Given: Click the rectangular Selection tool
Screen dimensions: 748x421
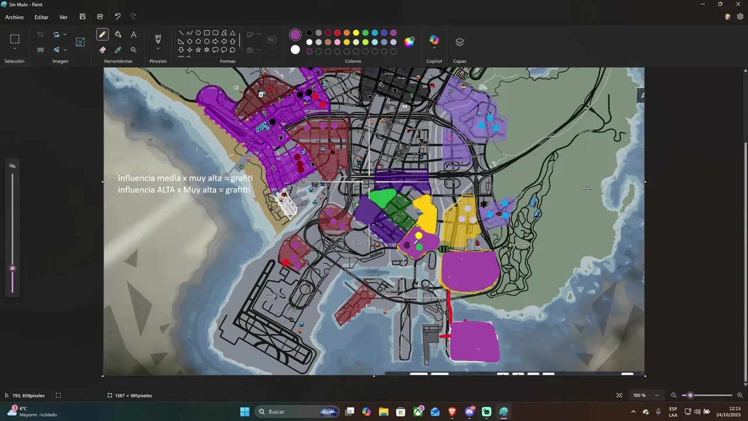Looking at the screenshot, I should [15, 39].
